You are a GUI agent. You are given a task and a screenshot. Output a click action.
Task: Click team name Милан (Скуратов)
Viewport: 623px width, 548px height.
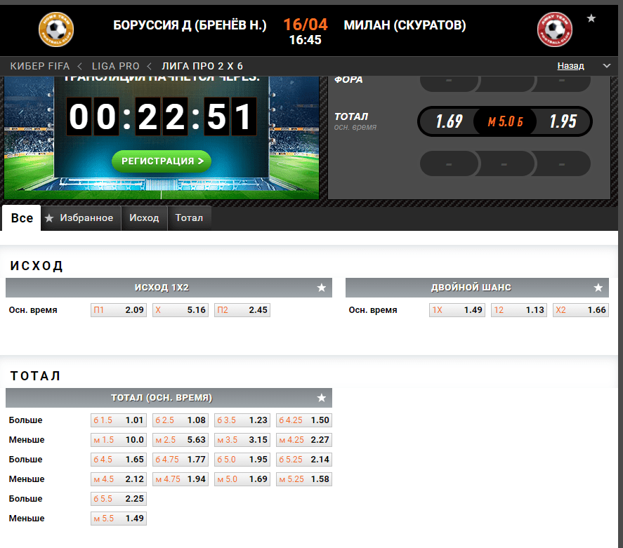click(x=405, y=25)
